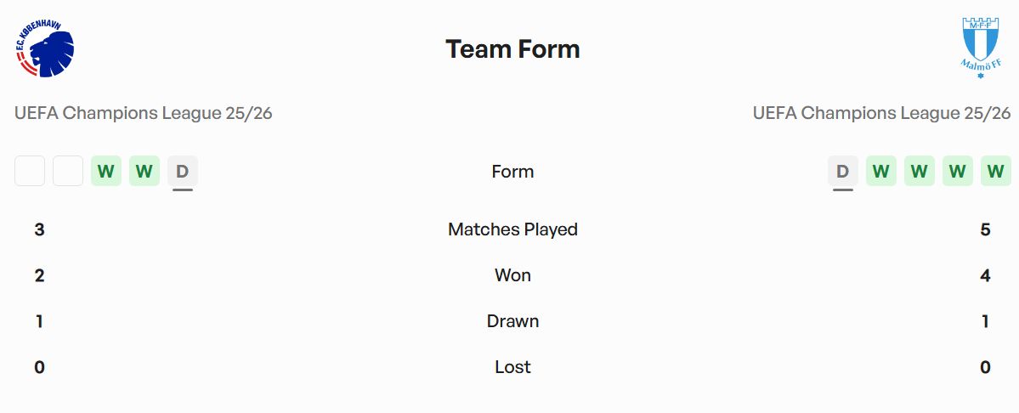Open Malmö's UEFA Champions League 25/26 label

(881, 113)
